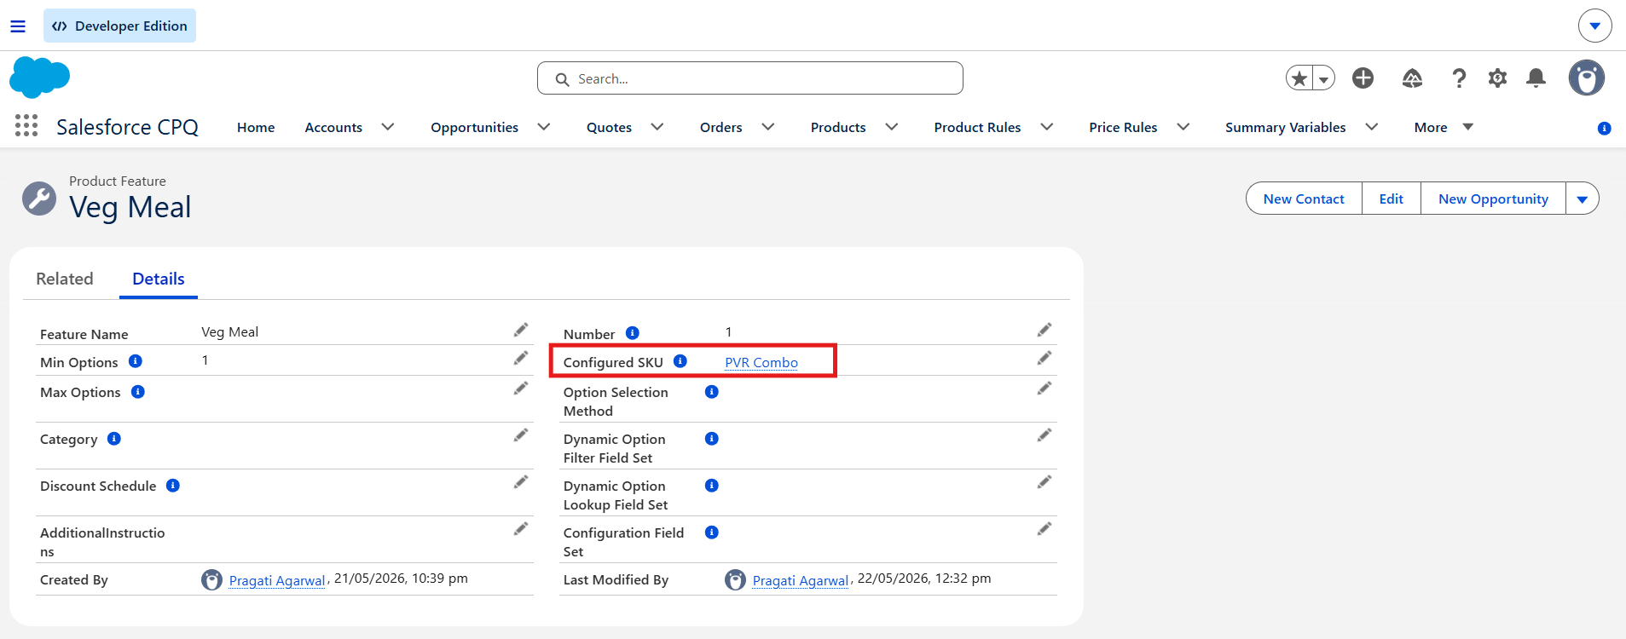This screenshot has width=1626, height=639.
Task: Show help info for Configured SKU
Action: [x=680, y=361]
